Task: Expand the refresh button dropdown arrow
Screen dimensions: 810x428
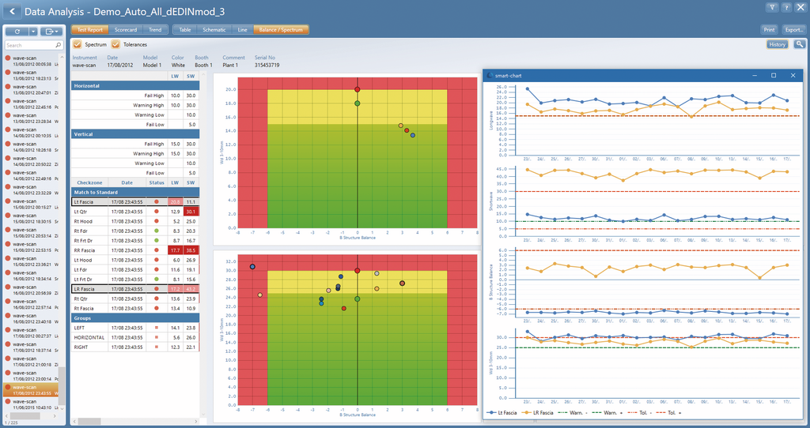Action: click(33, 32)
